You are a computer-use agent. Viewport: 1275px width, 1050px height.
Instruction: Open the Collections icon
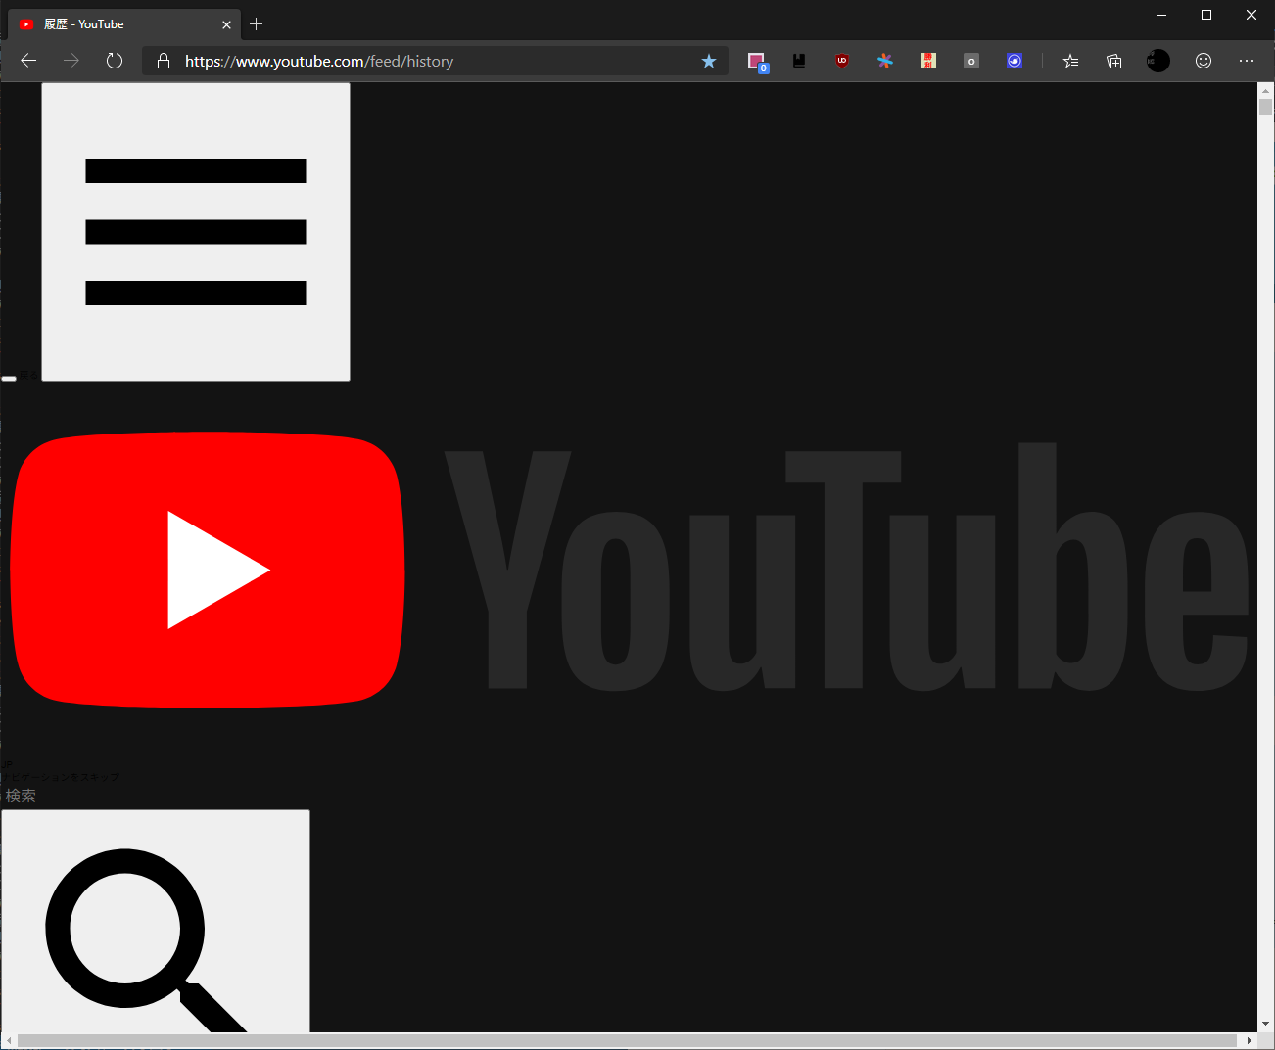(x=1114, y=61)
